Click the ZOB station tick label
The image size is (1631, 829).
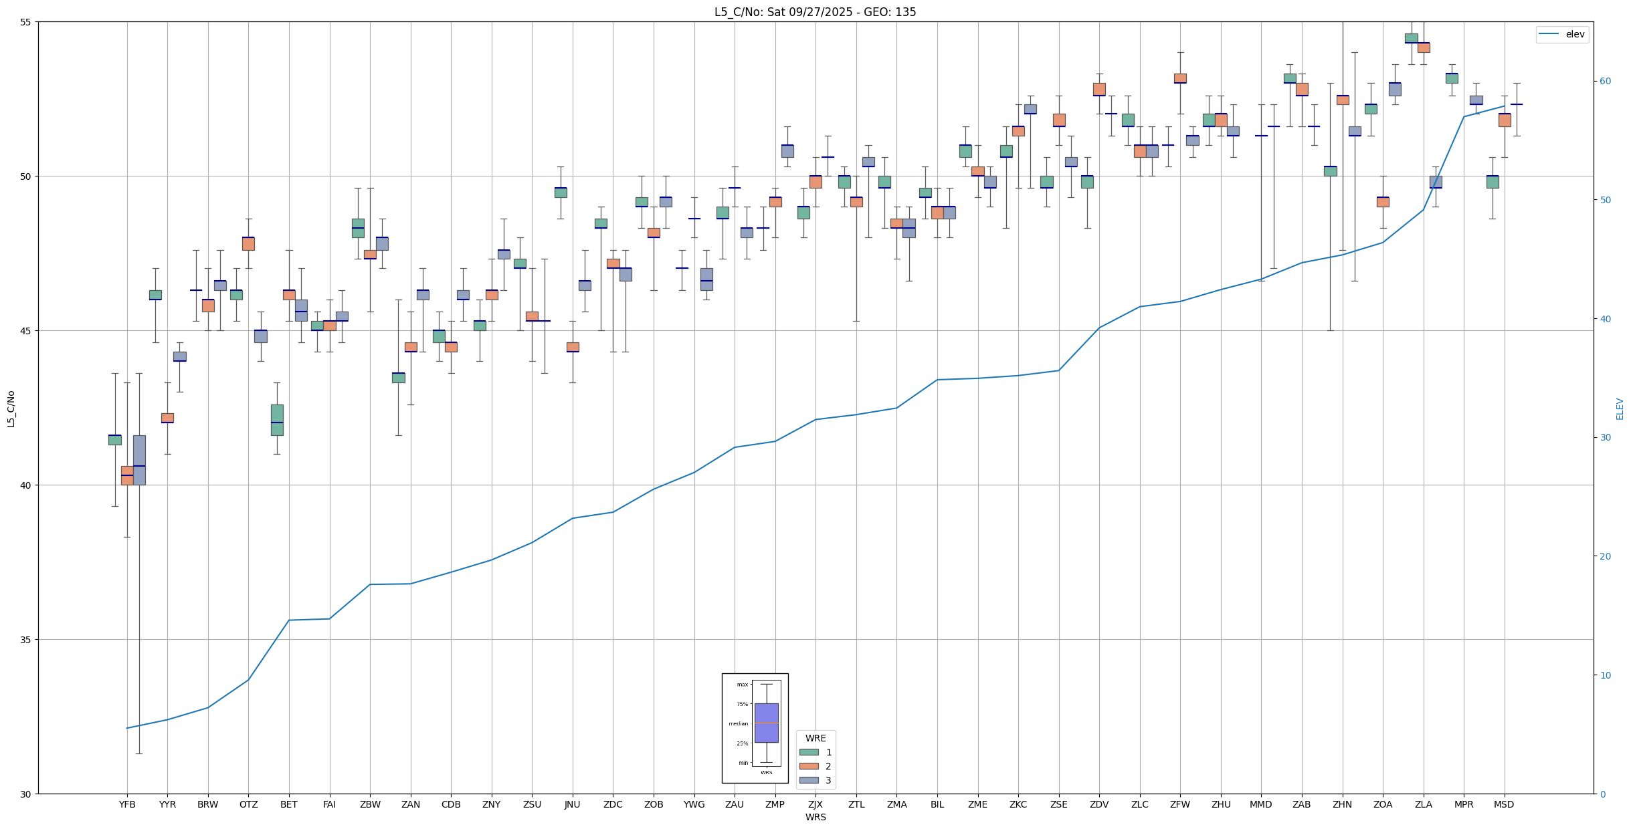(654, 804)
